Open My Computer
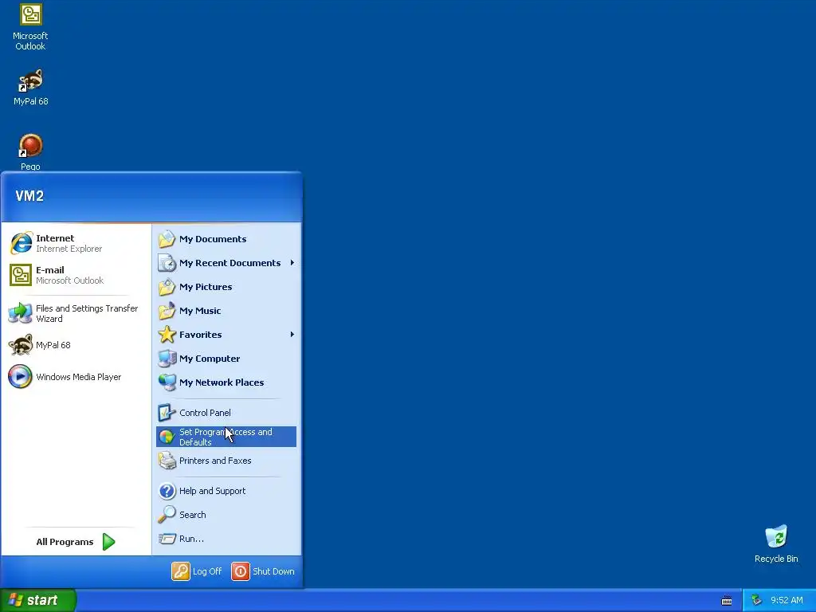The height and width of the screenshot is (612, 816). [226, 359]
